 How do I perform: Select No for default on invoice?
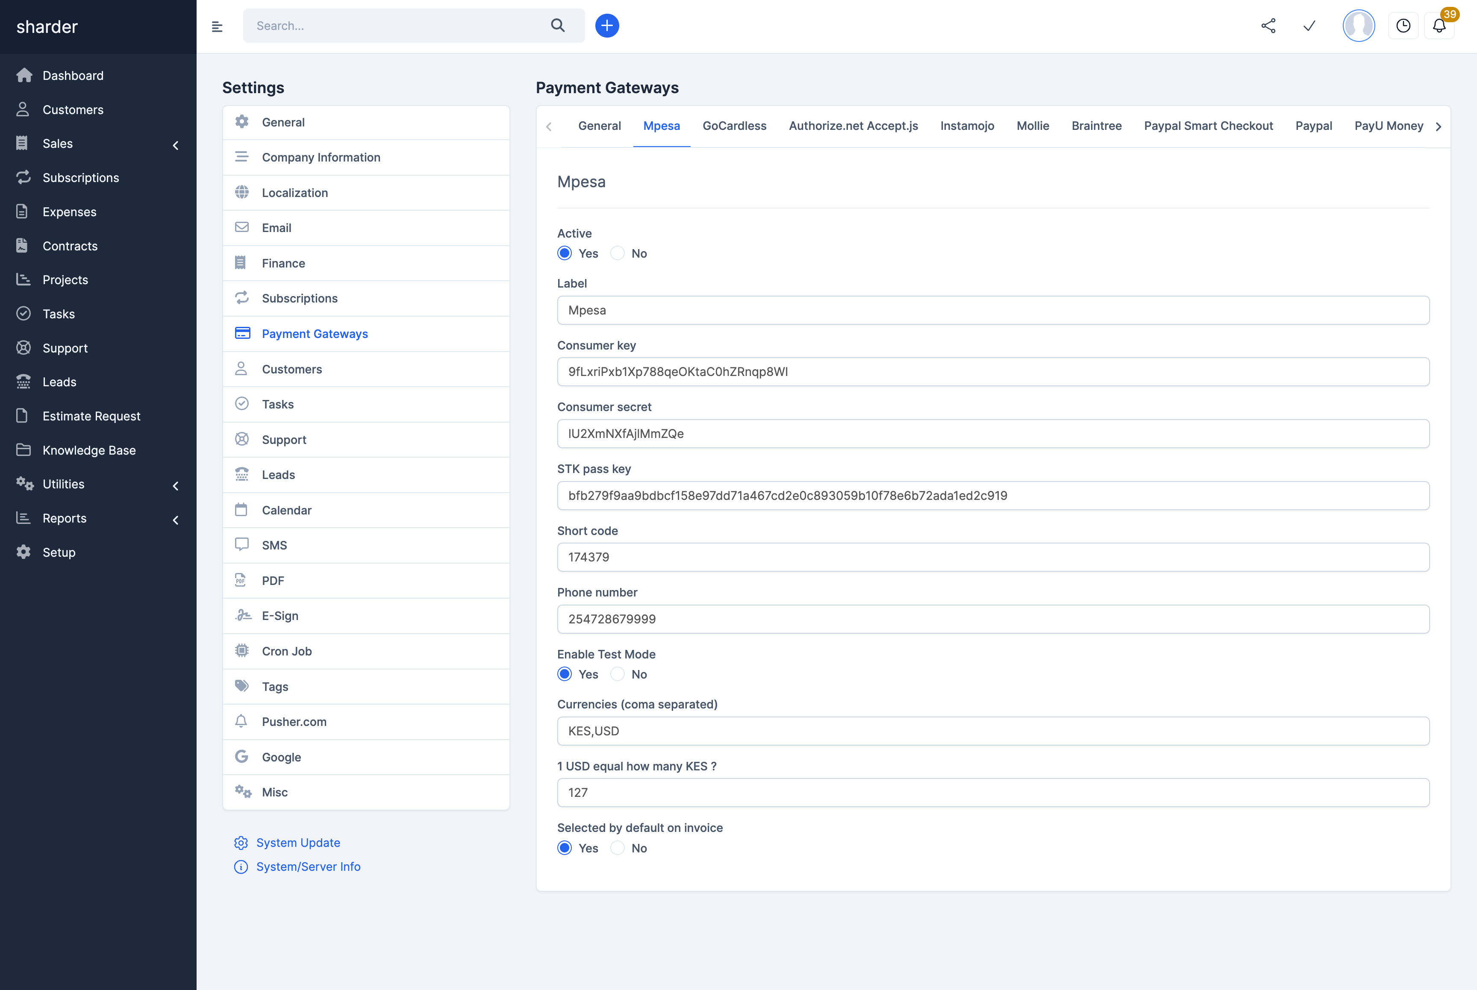pos(618,848)
